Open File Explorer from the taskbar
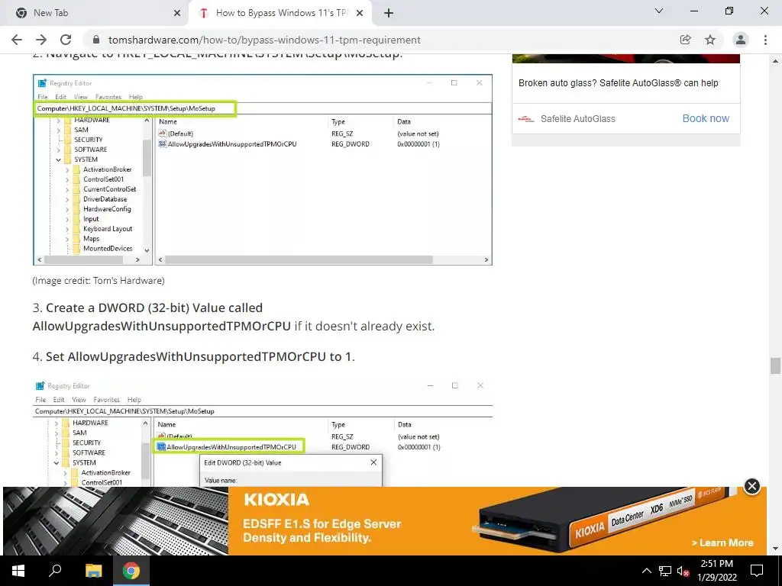Viewport: 782px width, 586px height. point(93,571)
